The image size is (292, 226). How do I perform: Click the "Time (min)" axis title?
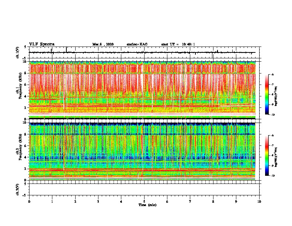click(147, 205)
